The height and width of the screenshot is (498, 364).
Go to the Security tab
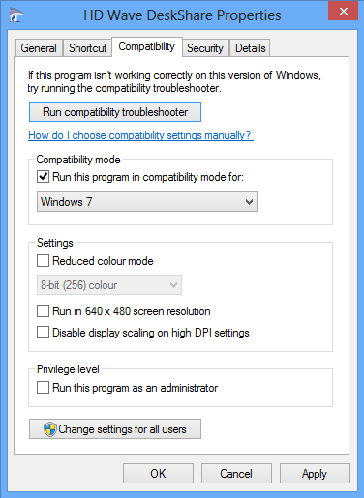coord(205,48)
